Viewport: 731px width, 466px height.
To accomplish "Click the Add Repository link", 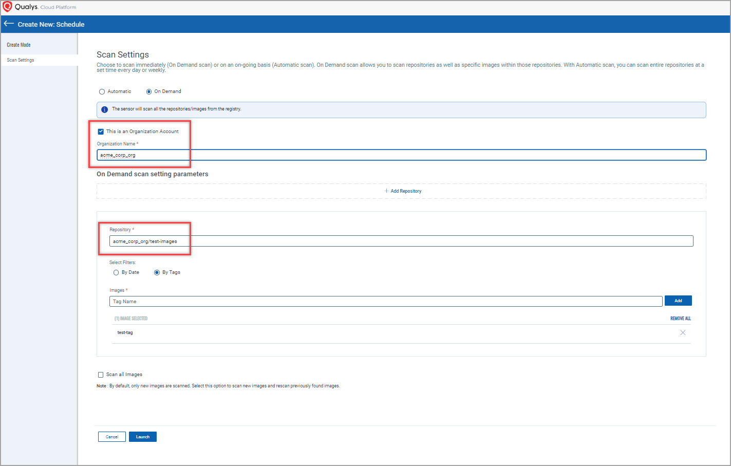I will click(x=405, y=191).
